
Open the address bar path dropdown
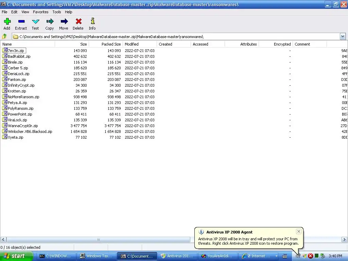click(343, 36)
